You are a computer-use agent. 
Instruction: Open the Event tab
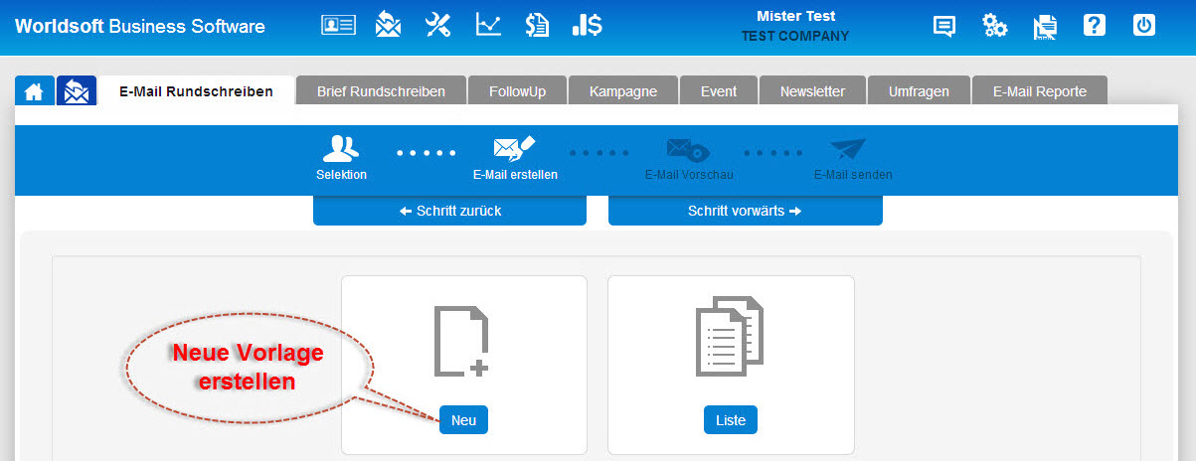tap(718, 91)
